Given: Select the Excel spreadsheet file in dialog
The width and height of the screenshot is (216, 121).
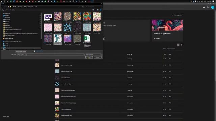Looking at the screenshot, I should pyautogui.click(x=87, y=41).
